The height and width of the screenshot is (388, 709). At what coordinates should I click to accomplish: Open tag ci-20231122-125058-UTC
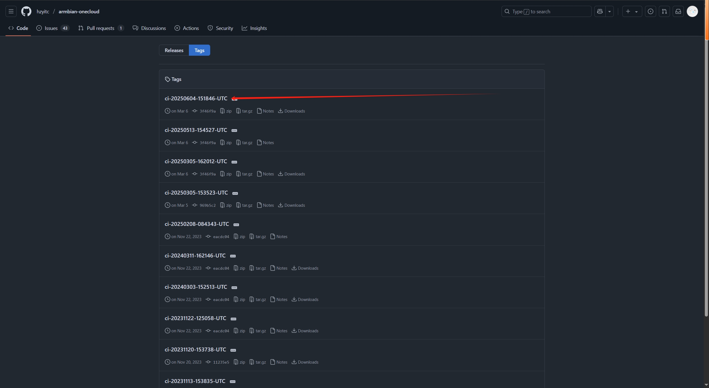pyautogui.click(x=195, y=318)
